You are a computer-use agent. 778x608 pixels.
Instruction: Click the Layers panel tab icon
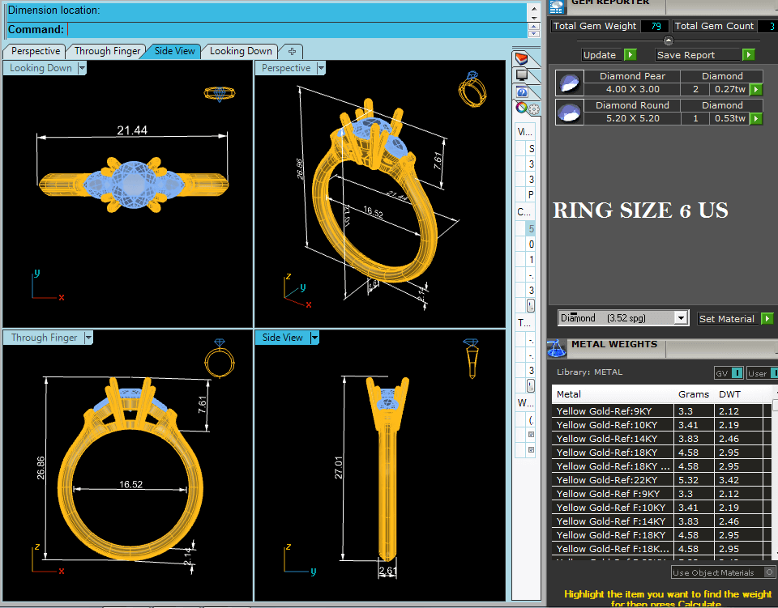521,59
